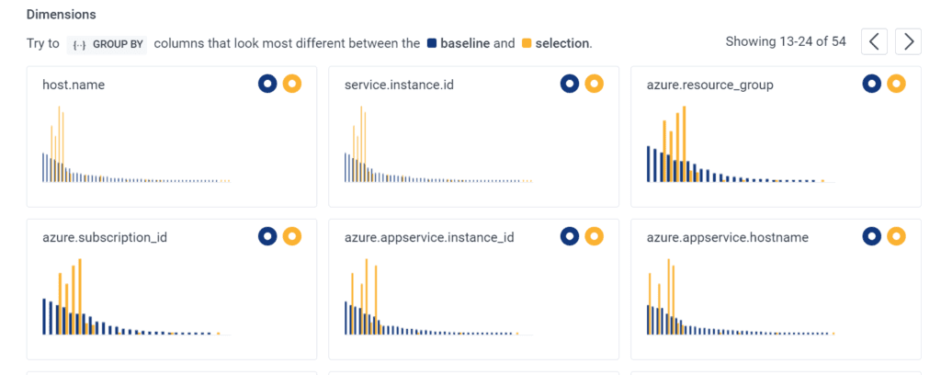The height and width of the screenshot is (375, 941).
Task: Toggle baseline circle on azure.appservice.hostname card
Action: click(x=872, y=237)
